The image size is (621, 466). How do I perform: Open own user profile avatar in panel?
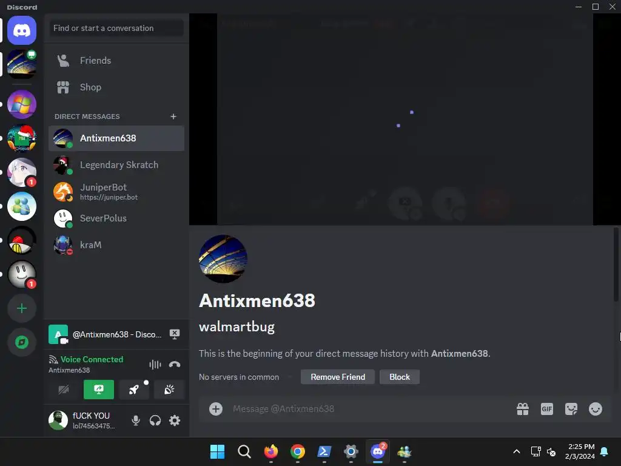[58, 420]
